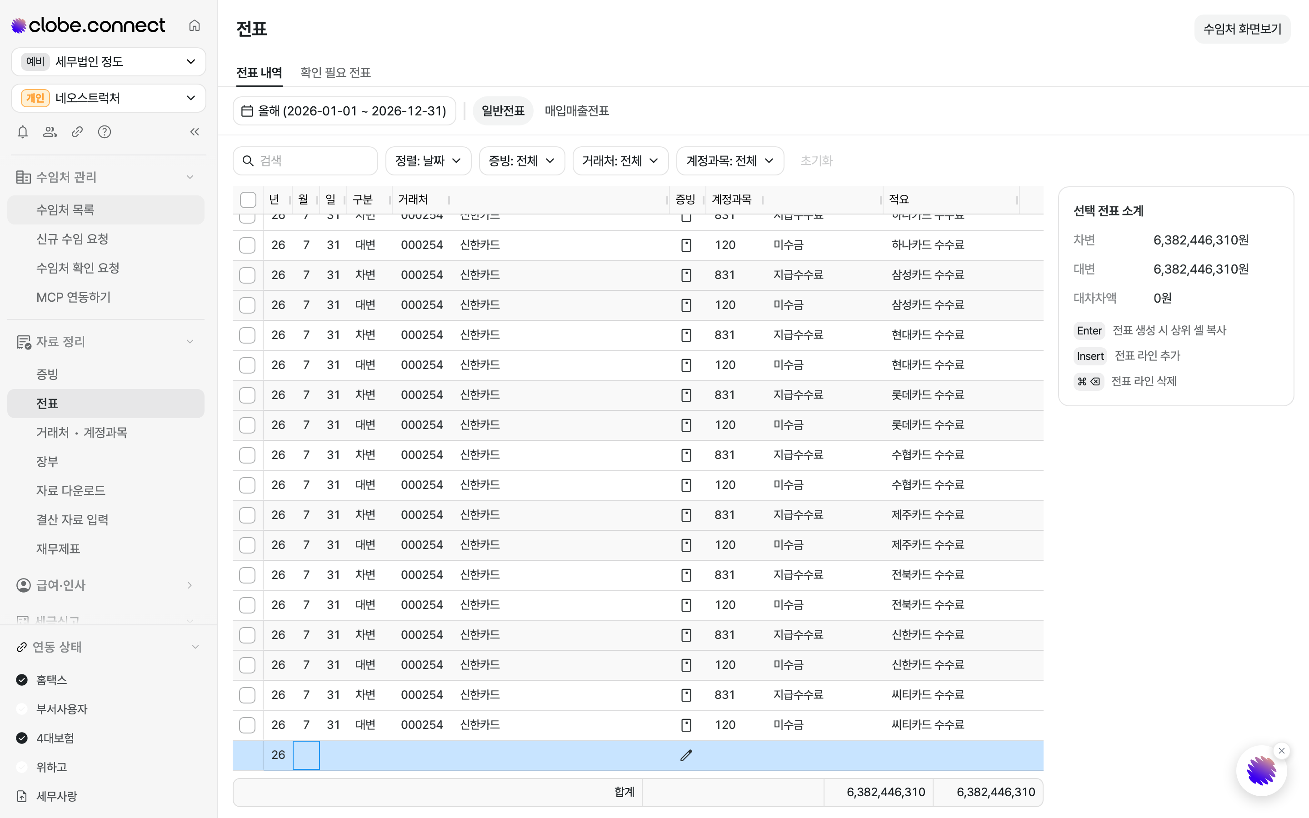Select the 일반전표 tab
1309x818 pixels.
coord(503,111)
